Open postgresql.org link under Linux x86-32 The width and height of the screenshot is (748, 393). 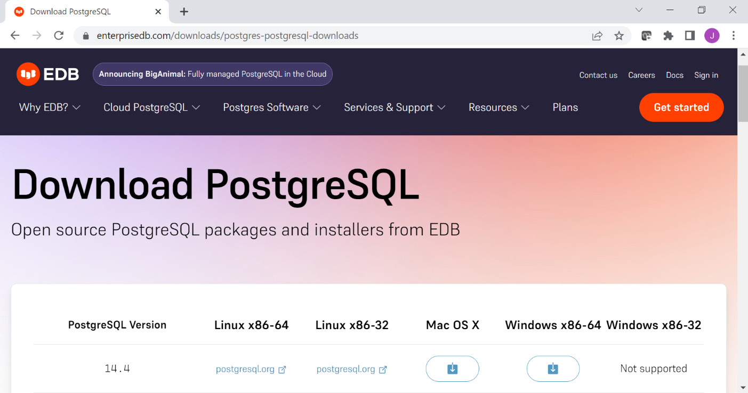click(352, 369)
